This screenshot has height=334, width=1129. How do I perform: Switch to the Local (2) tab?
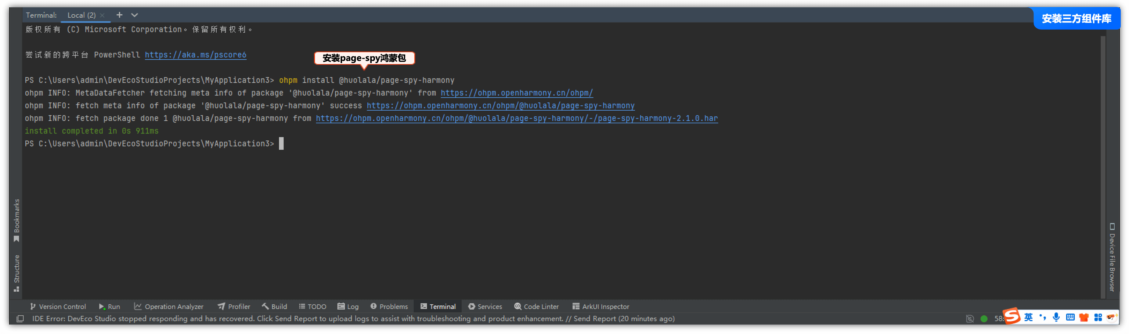pos(81,15)
